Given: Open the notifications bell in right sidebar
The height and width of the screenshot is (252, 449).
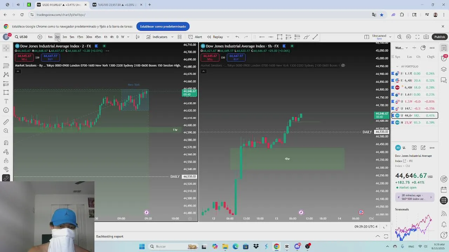Looking at the screenshot, I should (444, 224).
